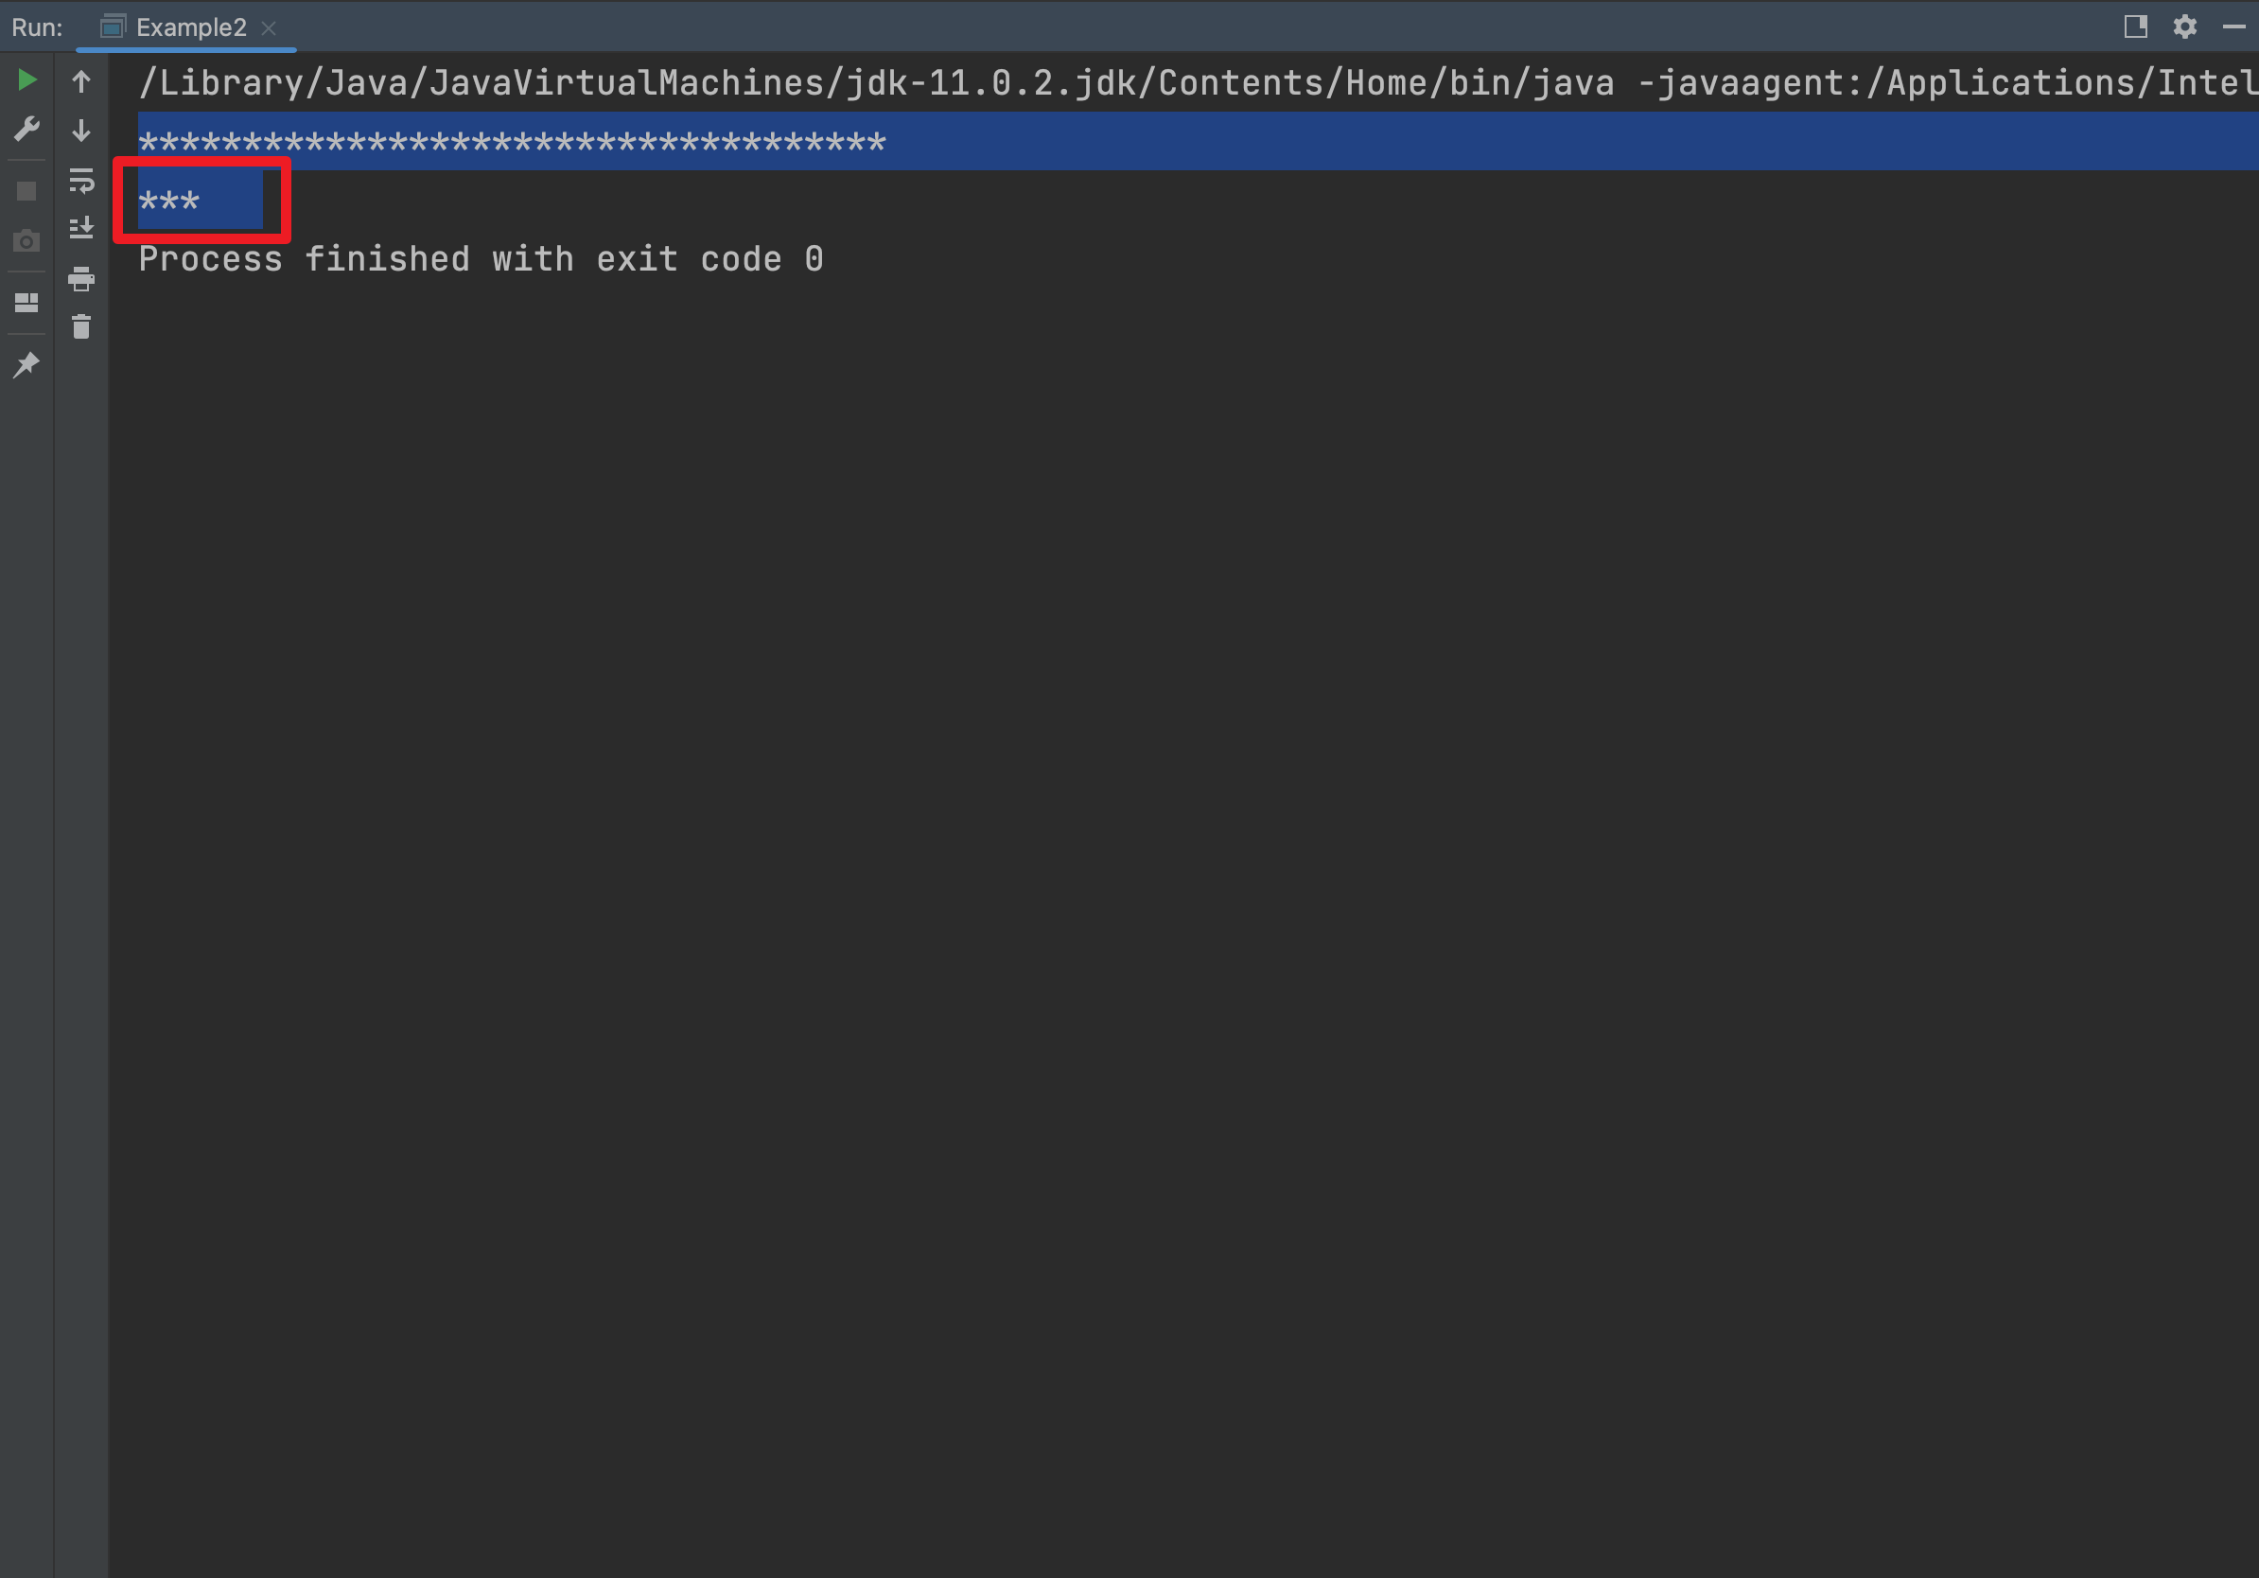Screen dimensions: 2259x1578
Task: Jump up the stack trace with the up arrow
Action: (81, 80)
